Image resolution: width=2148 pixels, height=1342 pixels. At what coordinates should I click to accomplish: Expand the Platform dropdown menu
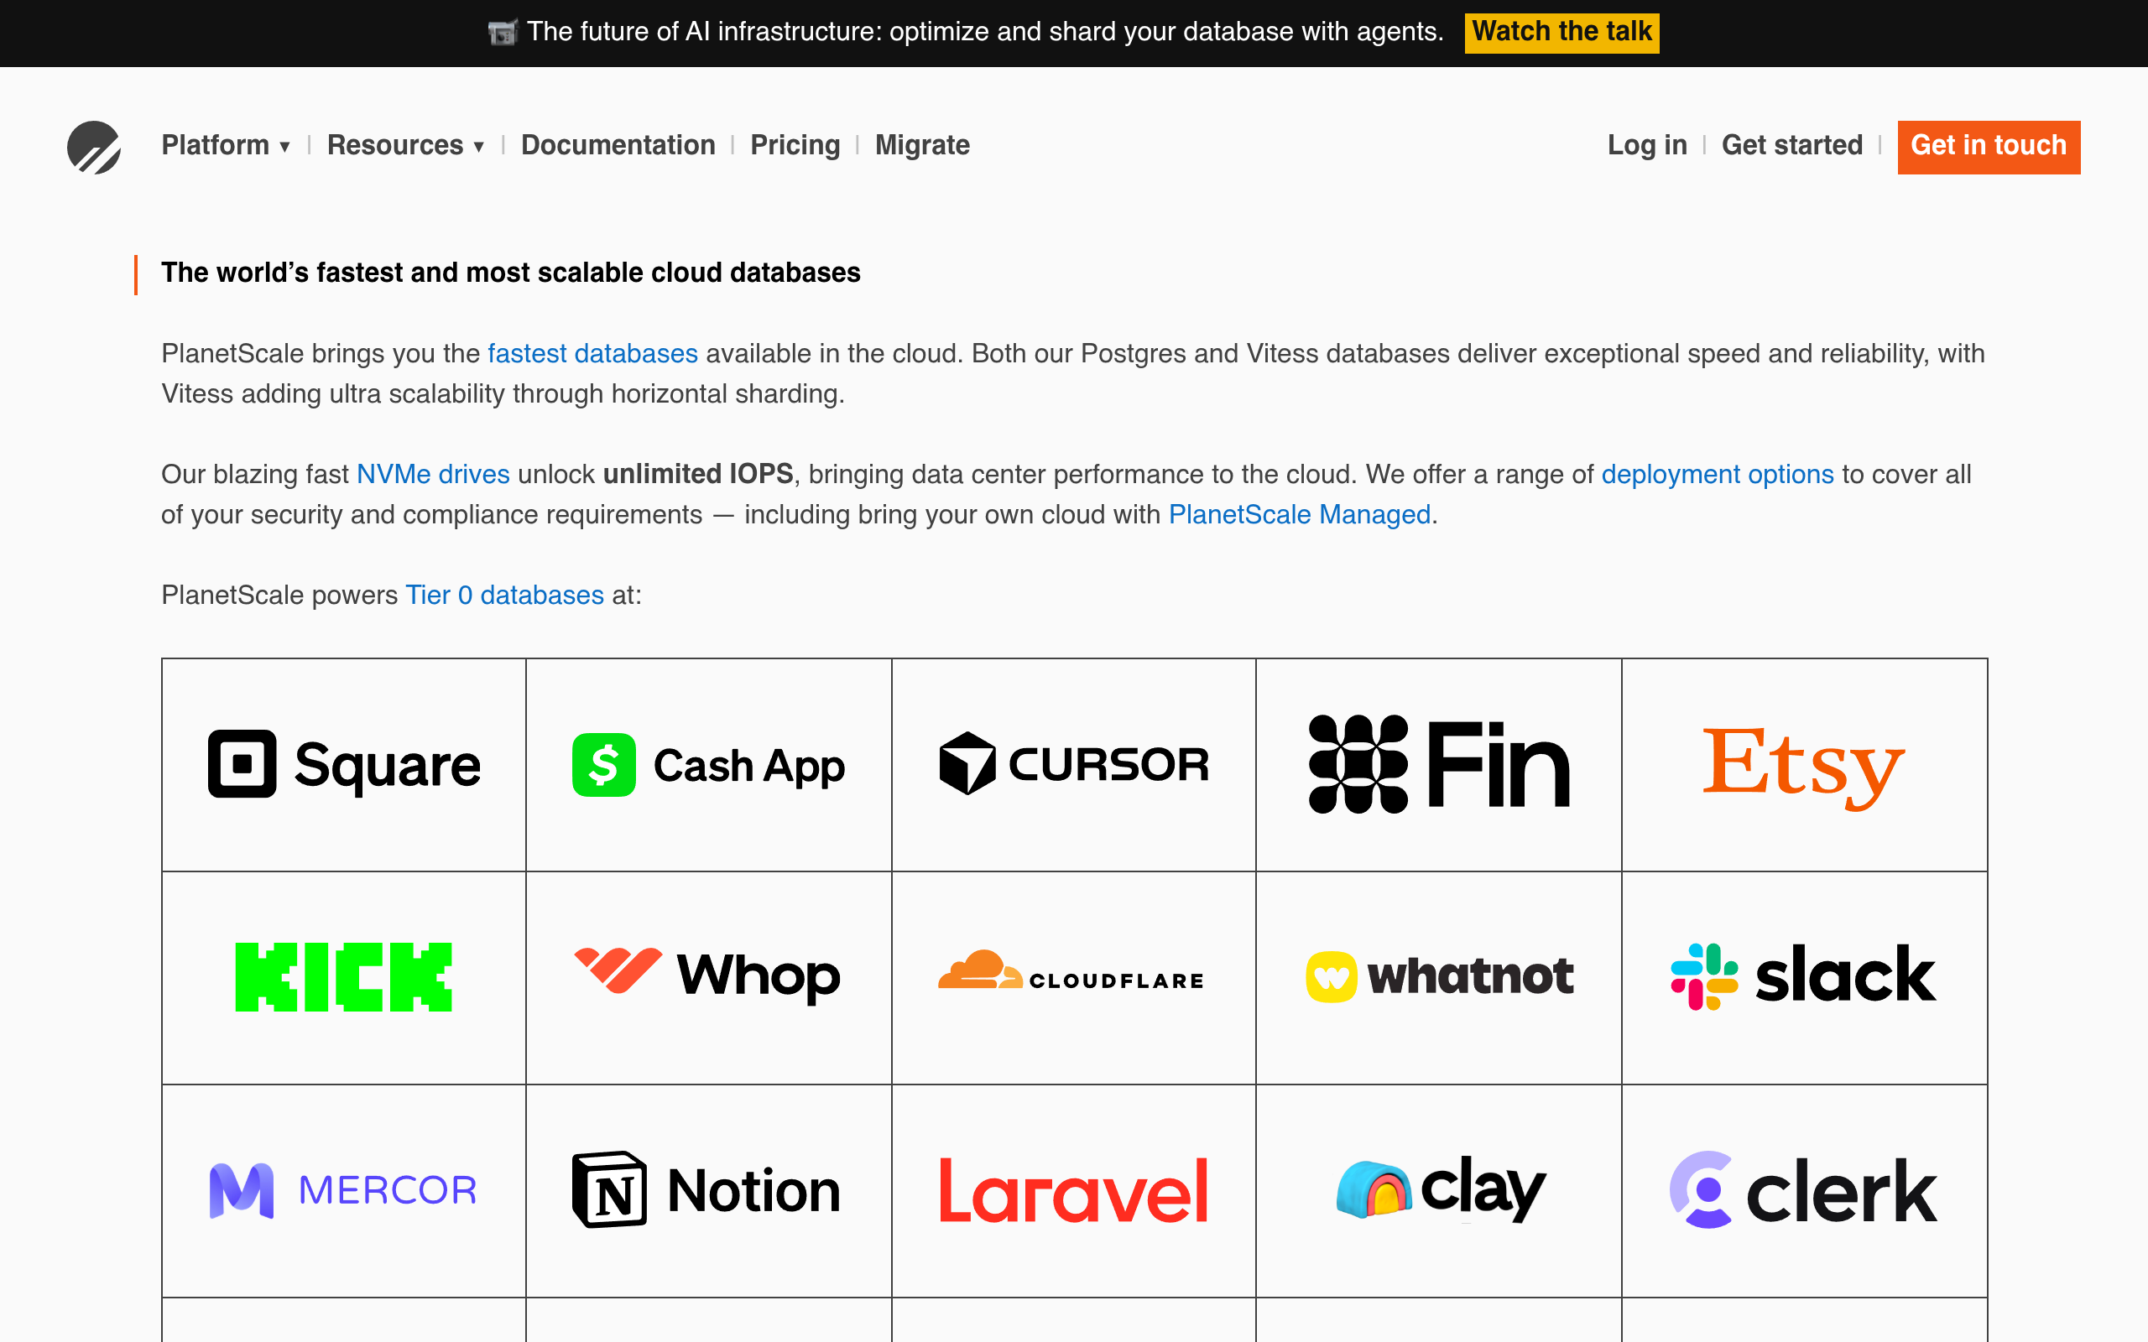point(227,146)
